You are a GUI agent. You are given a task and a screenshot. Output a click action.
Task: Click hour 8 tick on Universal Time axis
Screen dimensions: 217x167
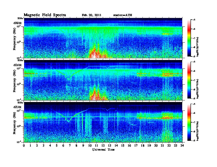[x=77, y=145]
